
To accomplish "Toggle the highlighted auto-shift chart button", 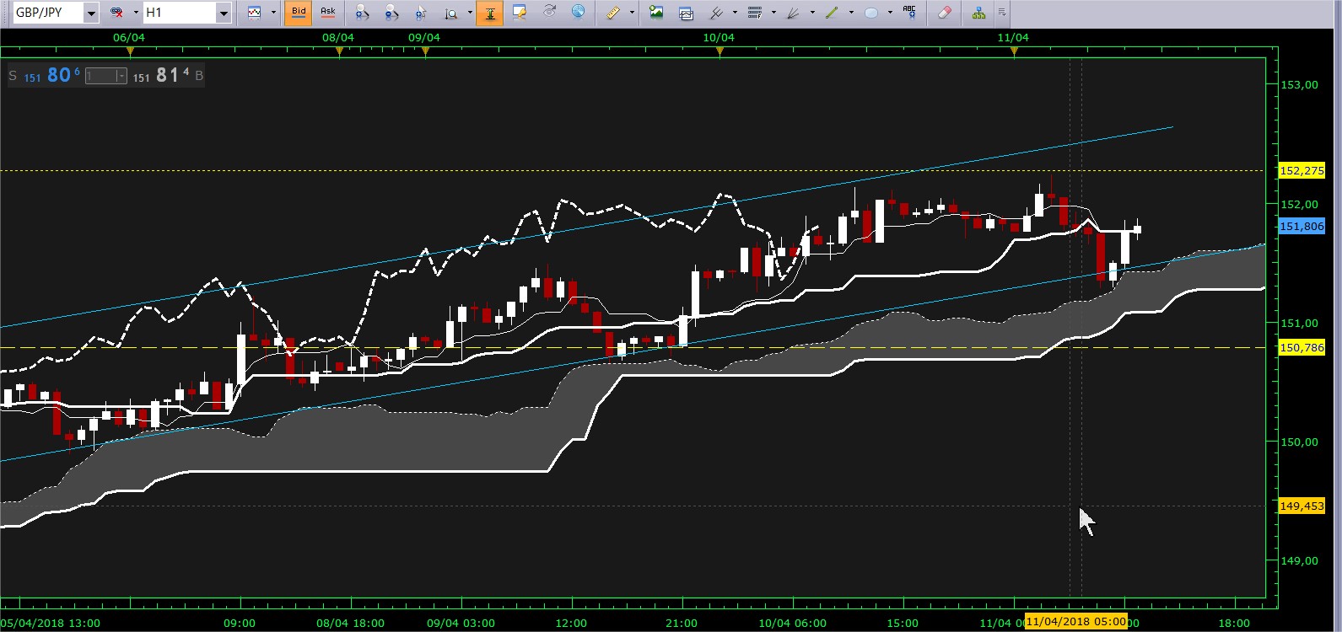I will tap(490, 13).
